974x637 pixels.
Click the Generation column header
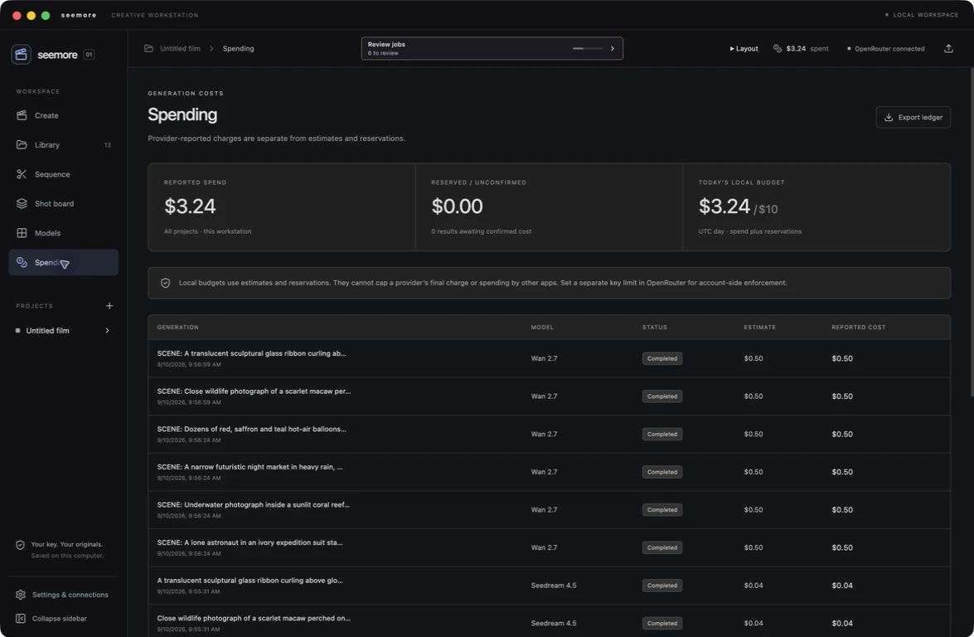click(177, 327)
